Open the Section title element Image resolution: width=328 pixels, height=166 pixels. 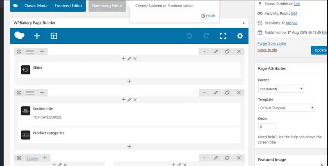point(129,115)
